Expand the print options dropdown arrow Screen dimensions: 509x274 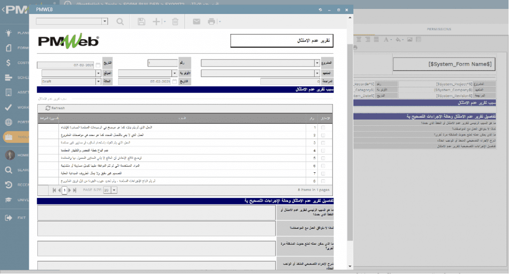tap(220, 22)
